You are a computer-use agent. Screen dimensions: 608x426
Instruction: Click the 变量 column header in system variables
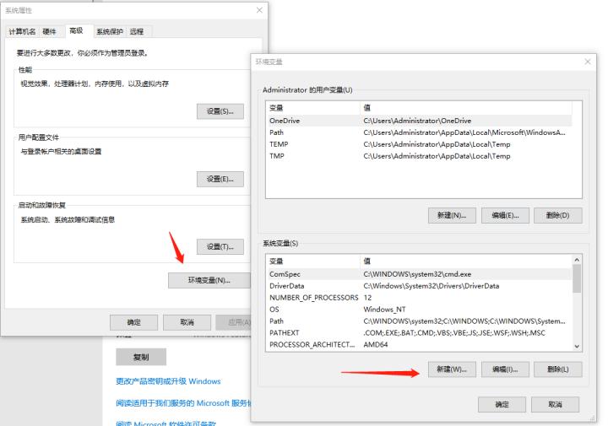click(313, 261)
